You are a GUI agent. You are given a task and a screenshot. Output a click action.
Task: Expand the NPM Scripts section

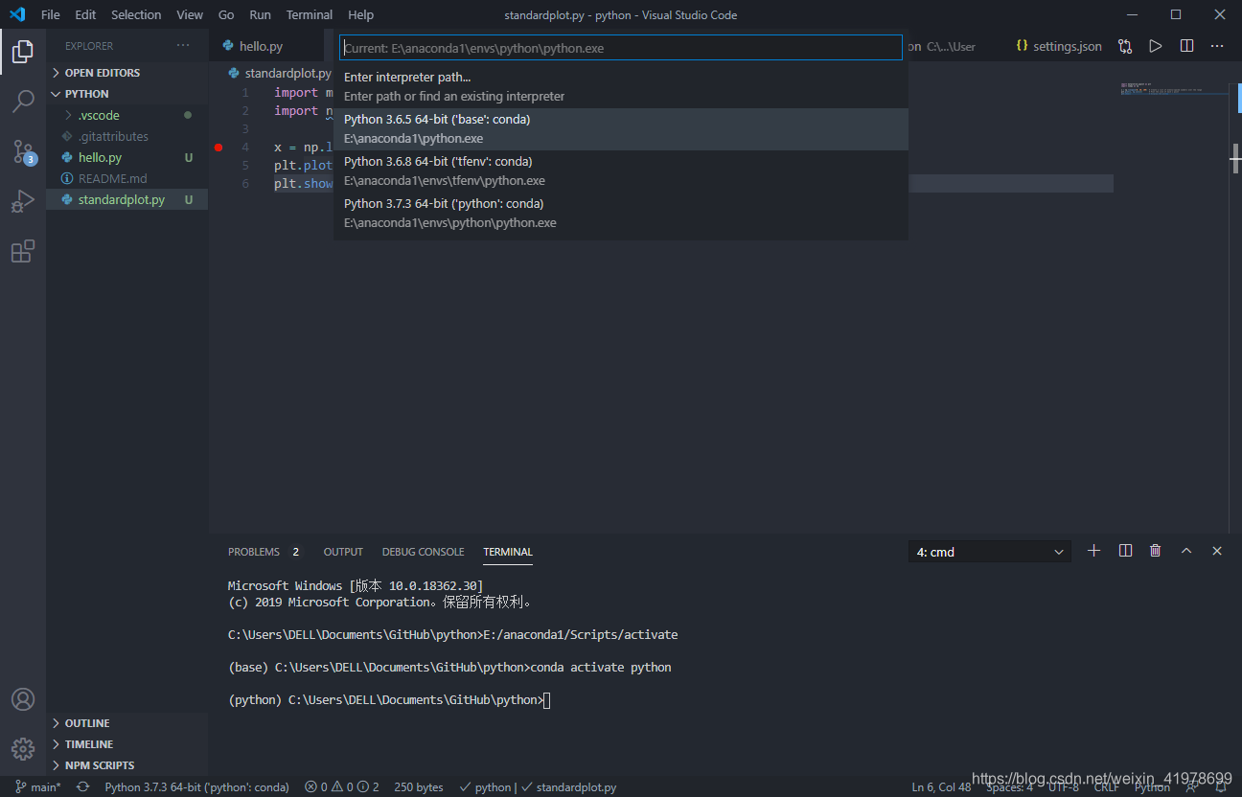(x=126, y=765)
